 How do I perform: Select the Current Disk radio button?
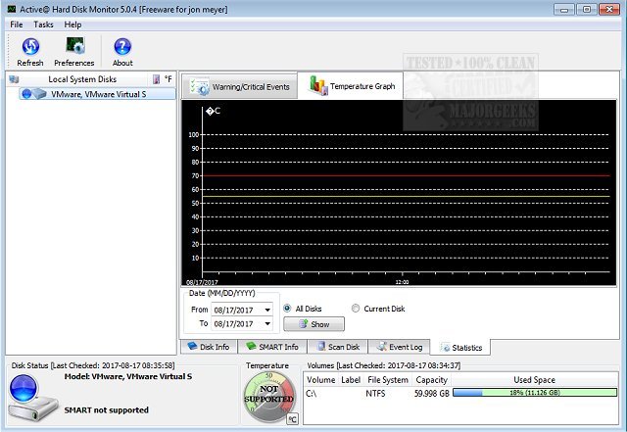356,309
